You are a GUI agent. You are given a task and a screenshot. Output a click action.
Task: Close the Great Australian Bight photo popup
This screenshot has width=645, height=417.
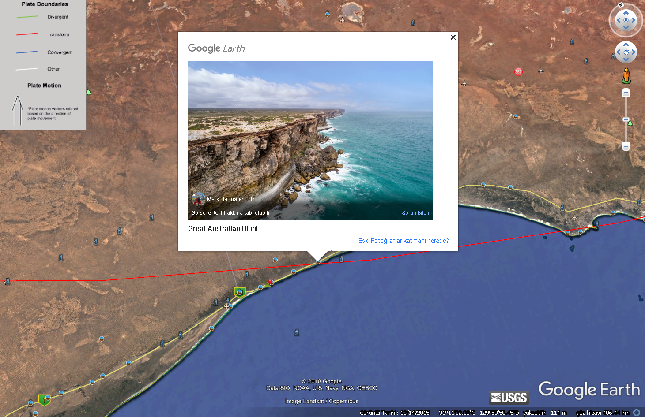[x=453, y=37]
